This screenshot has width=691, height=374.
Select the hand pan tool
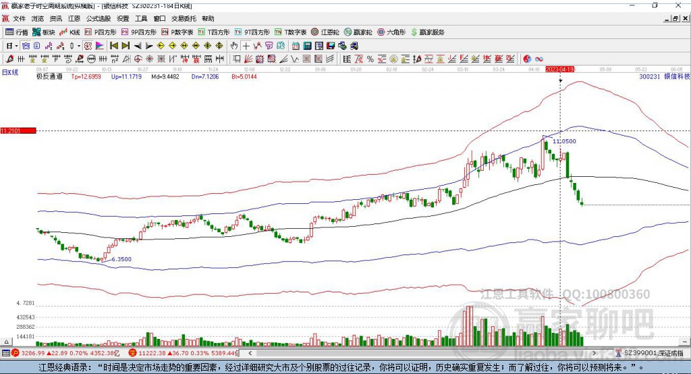[234, 46]
